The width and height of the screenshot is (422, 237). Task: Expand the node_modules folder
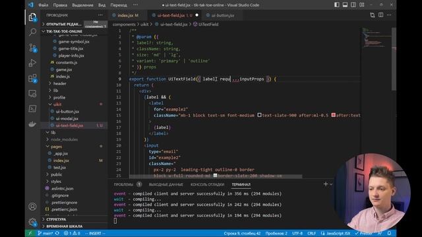pyautogui.click(x=64, y=140)
